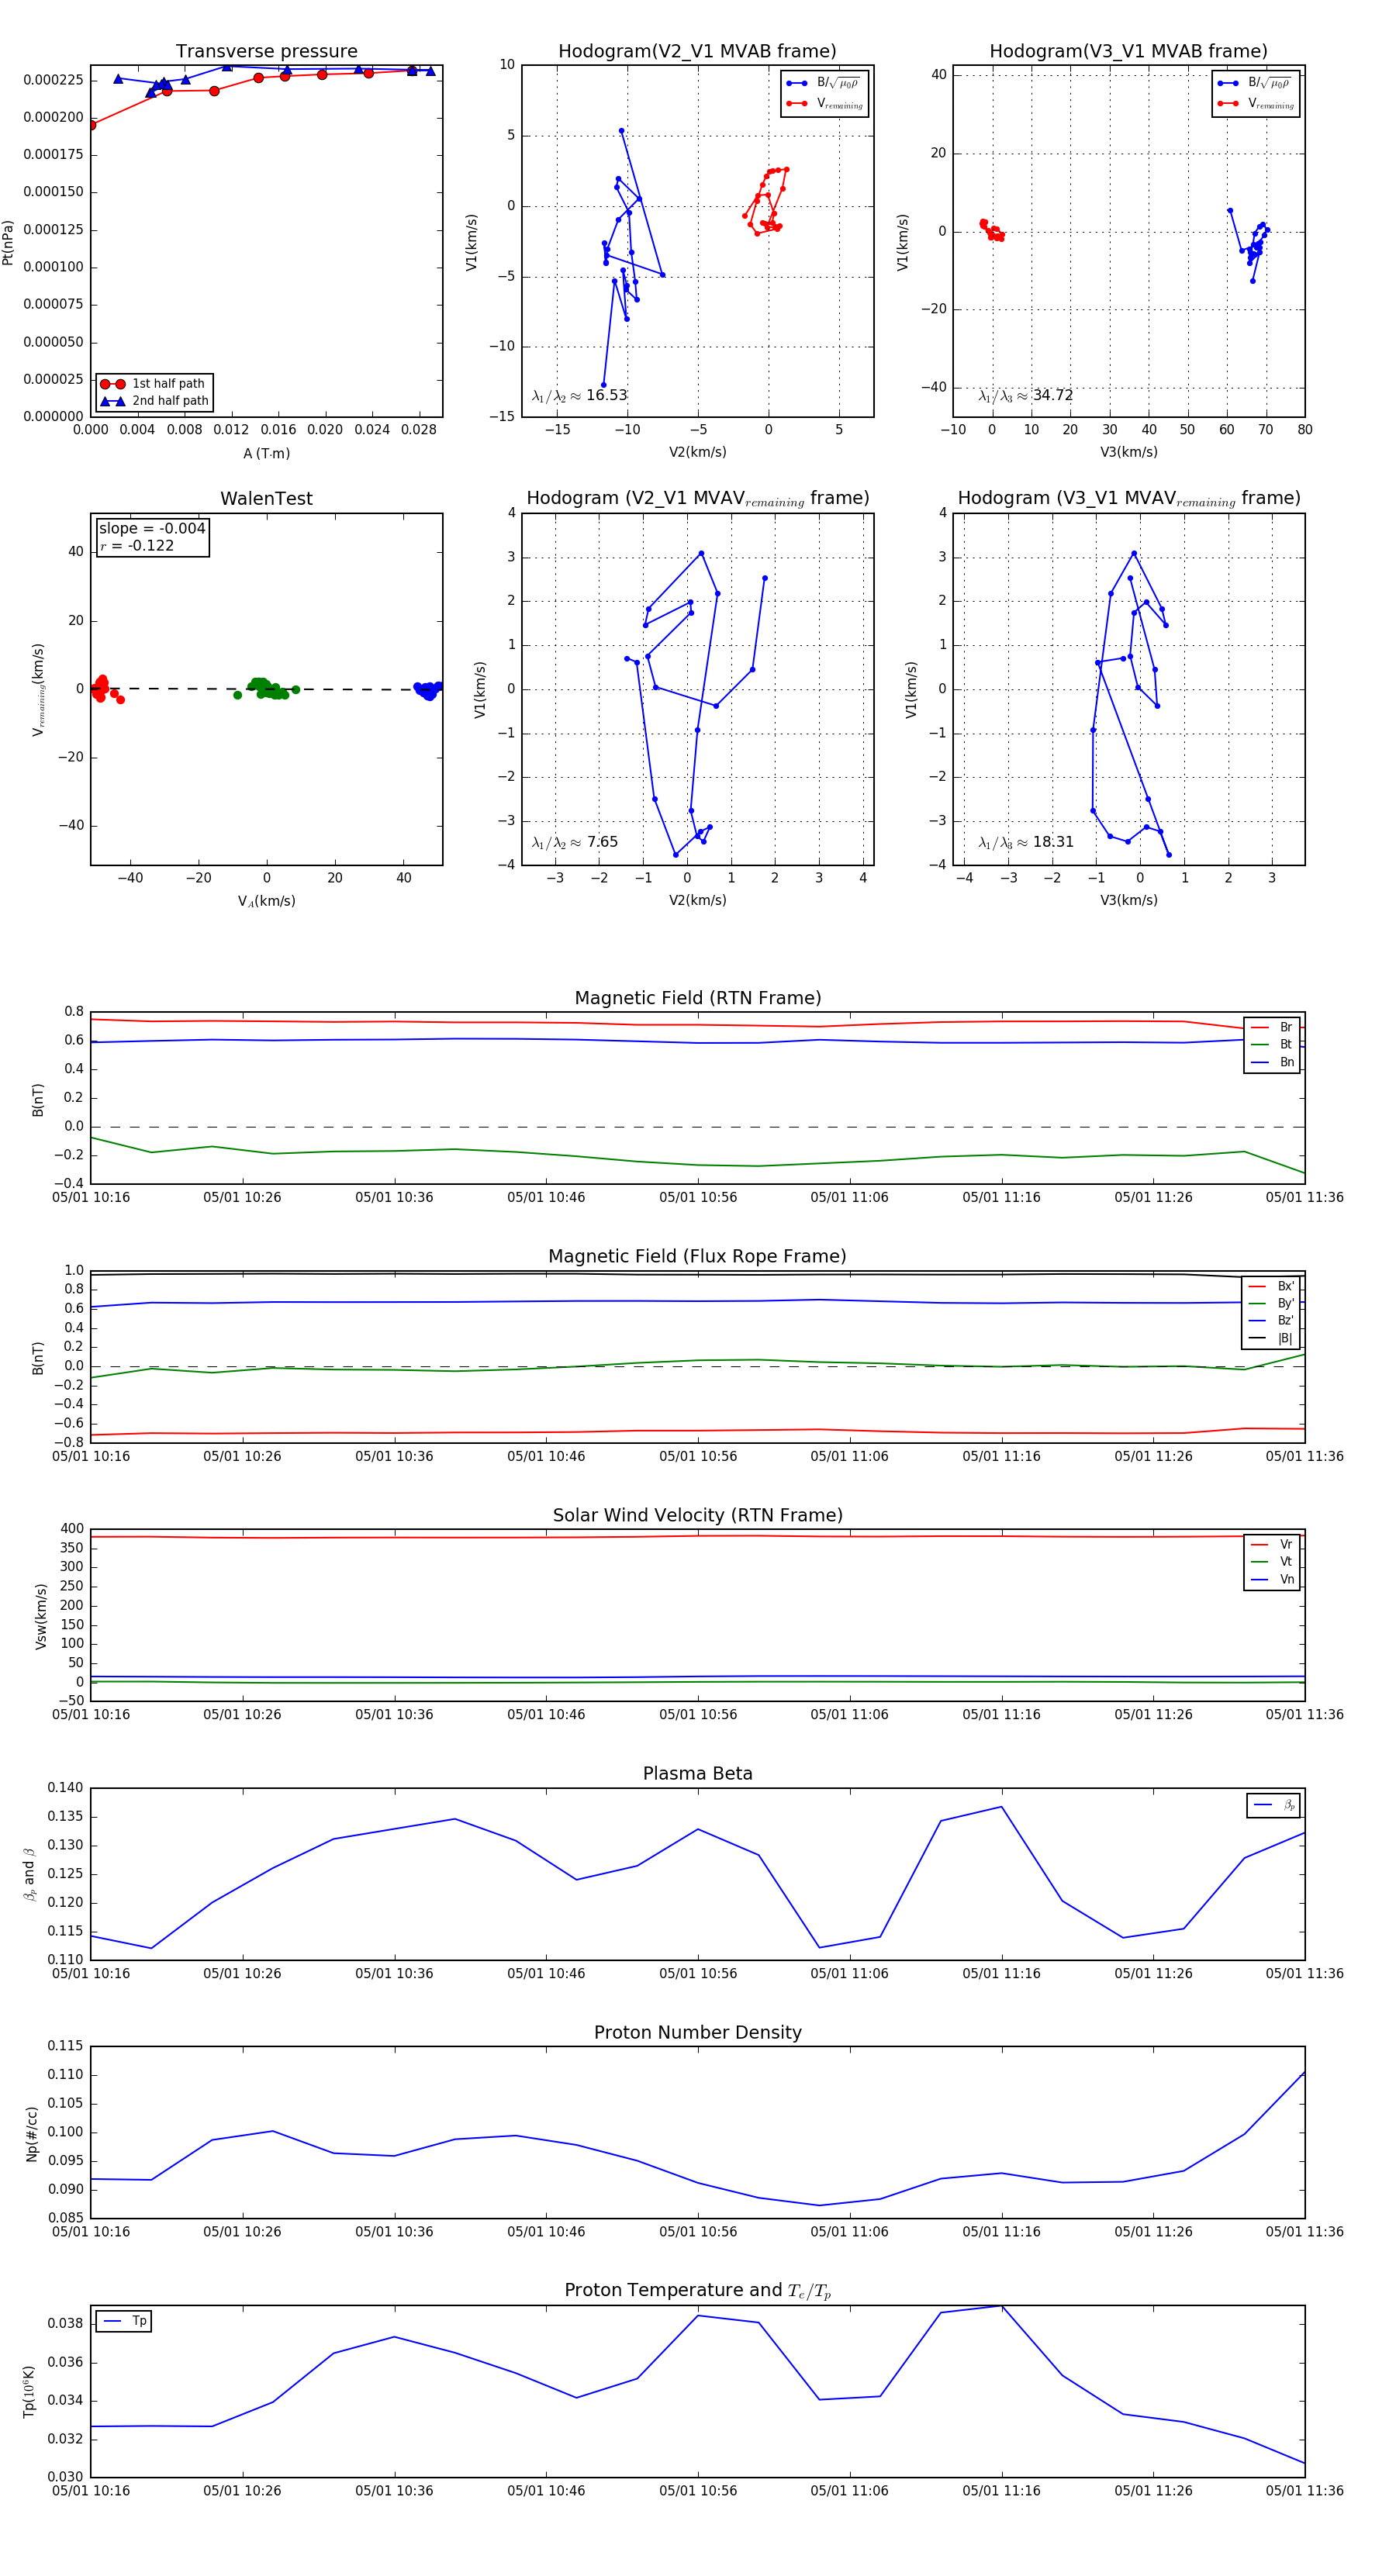
Task: Click the "A (T·m)" x-axis label
Action: (x=266, y=454)
